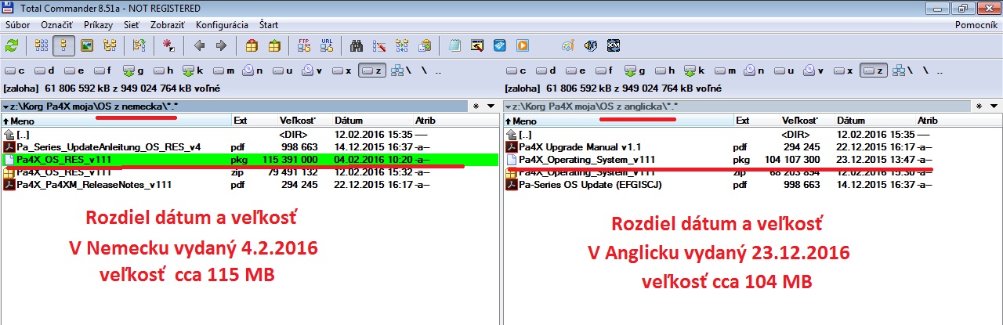
Task: Click the parent folder [..] in right panel
Action: pyautogui.click(x=752, y=134)
